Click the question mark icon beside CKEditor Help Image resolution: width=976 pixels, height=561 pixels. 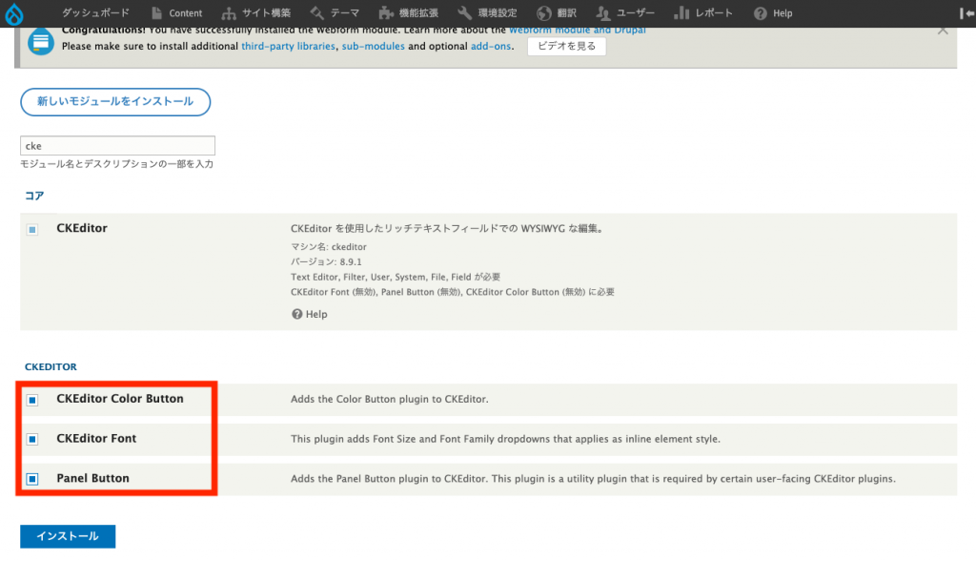click(x=297, y=314)
